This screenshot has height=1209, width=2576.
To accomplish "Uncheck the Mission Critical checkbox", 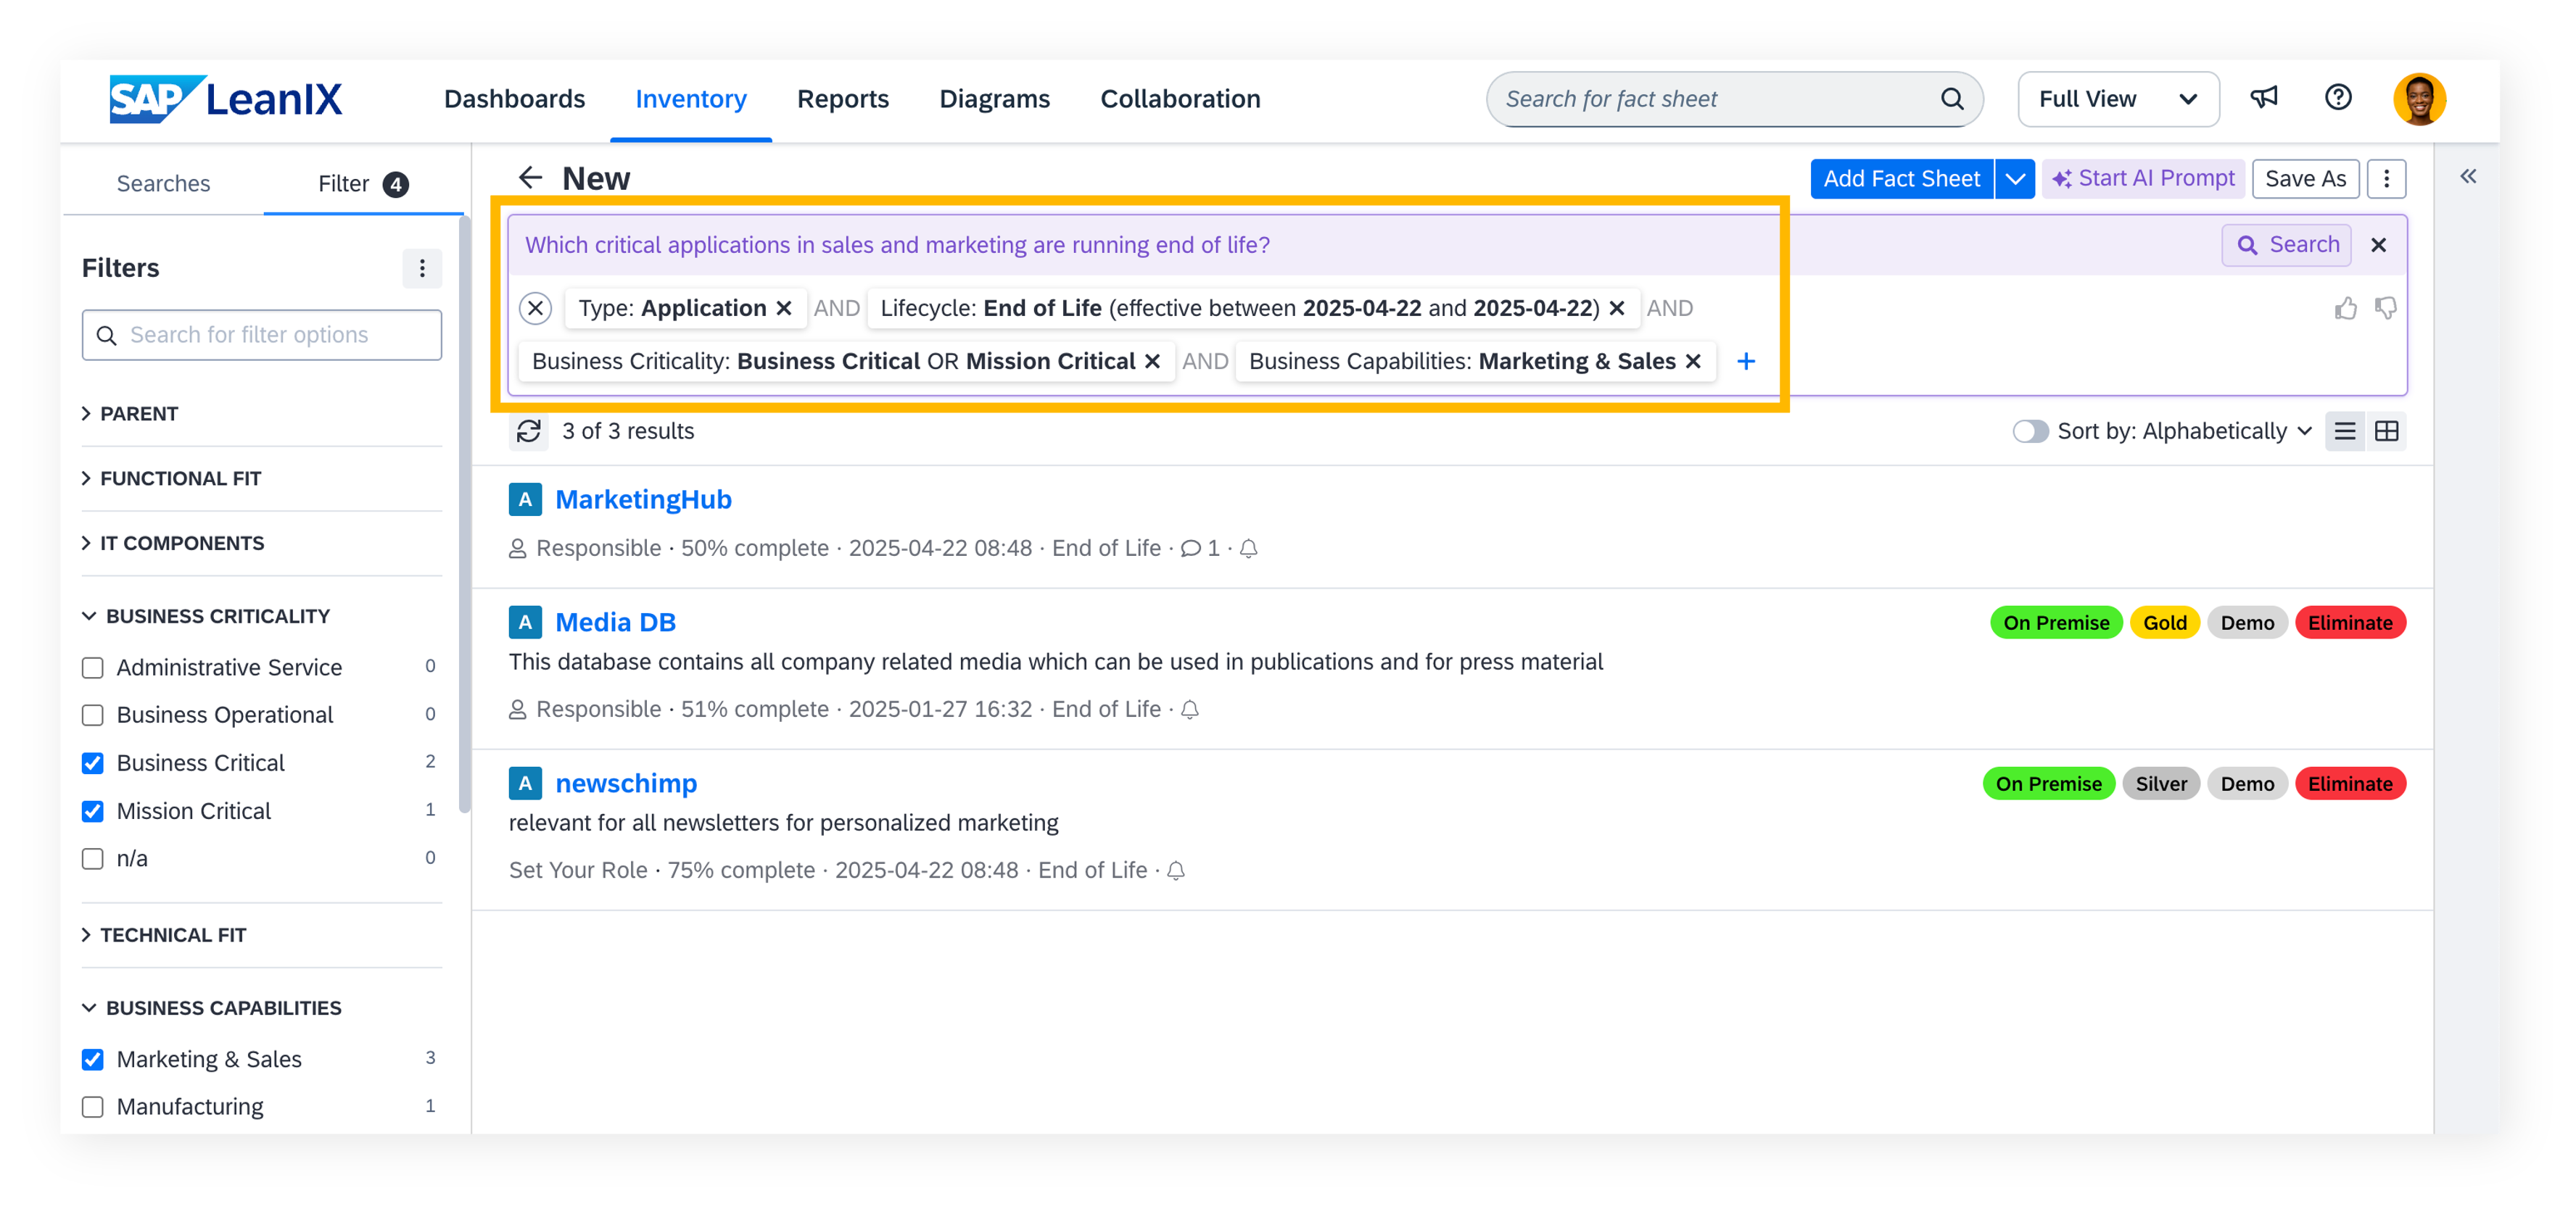I will tap(93, 811).
